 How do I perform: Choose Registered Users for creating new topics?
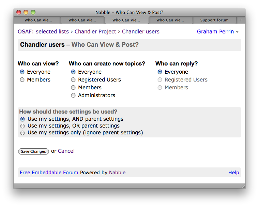click(73, 80)
